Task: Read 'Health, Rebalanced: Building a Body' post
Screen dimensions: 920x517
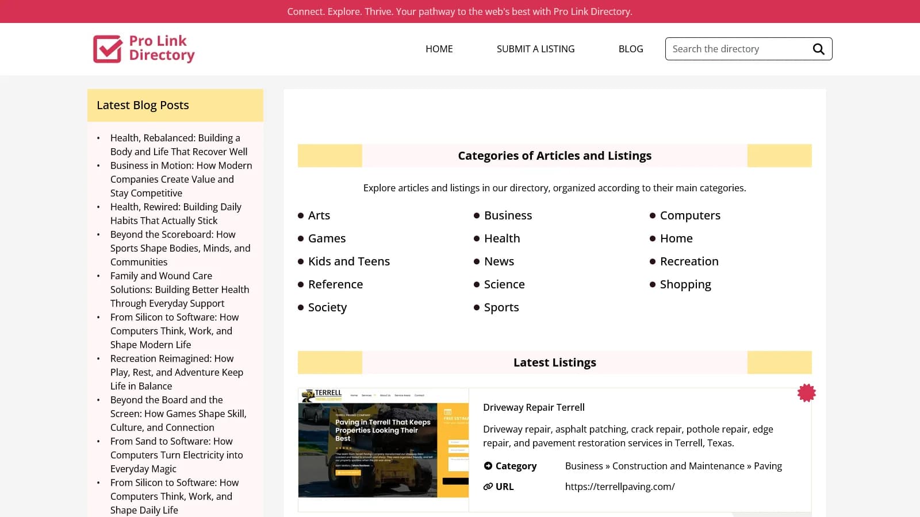Action: pos(179,145)
